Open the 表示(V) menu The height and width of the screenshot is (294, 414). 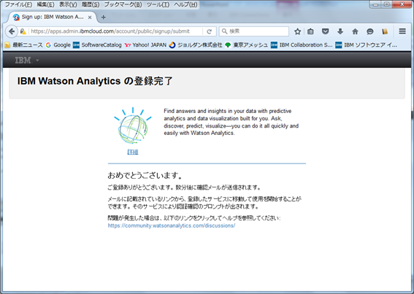click(68, 4)
